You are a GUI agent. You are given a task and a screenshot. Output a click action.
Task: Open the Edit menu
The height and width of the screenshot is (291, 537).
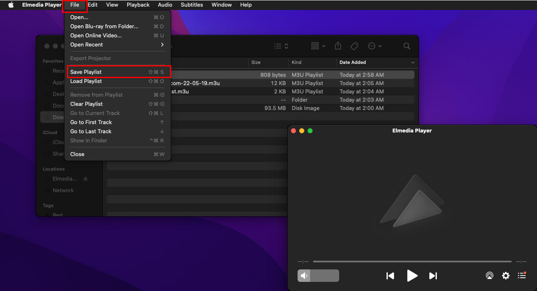click(93, 5)
